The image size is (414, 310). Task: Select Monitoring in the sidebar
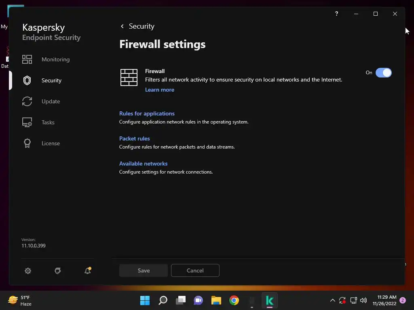pos(55,59)
